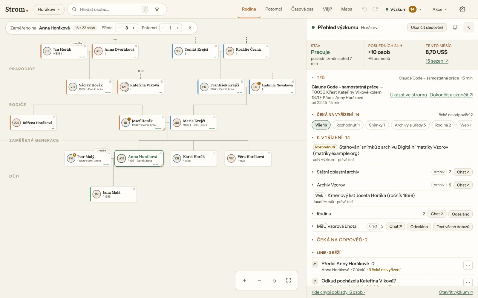Decrease Potomci generations stepper
Viewport: 478px width, 298px height.
163,28
